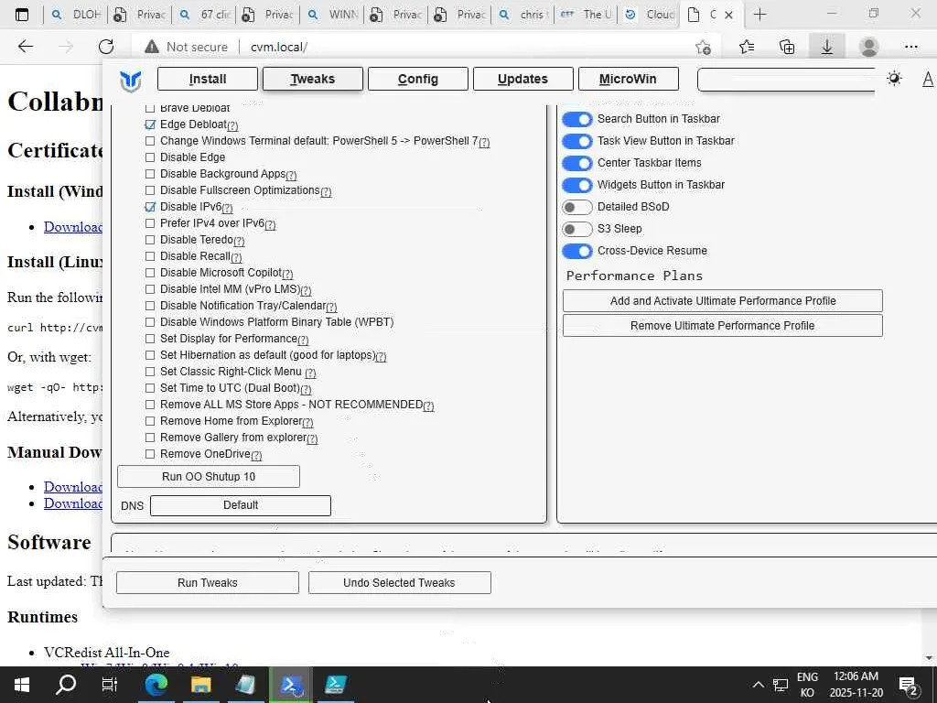This screenshot has width=937, height=703.
Task: Click Undo Selected Tweaks button
Action: coord(399,583)
